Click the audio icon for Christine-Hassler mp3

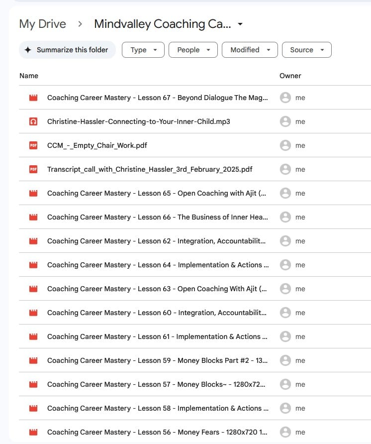pos(33,122)
